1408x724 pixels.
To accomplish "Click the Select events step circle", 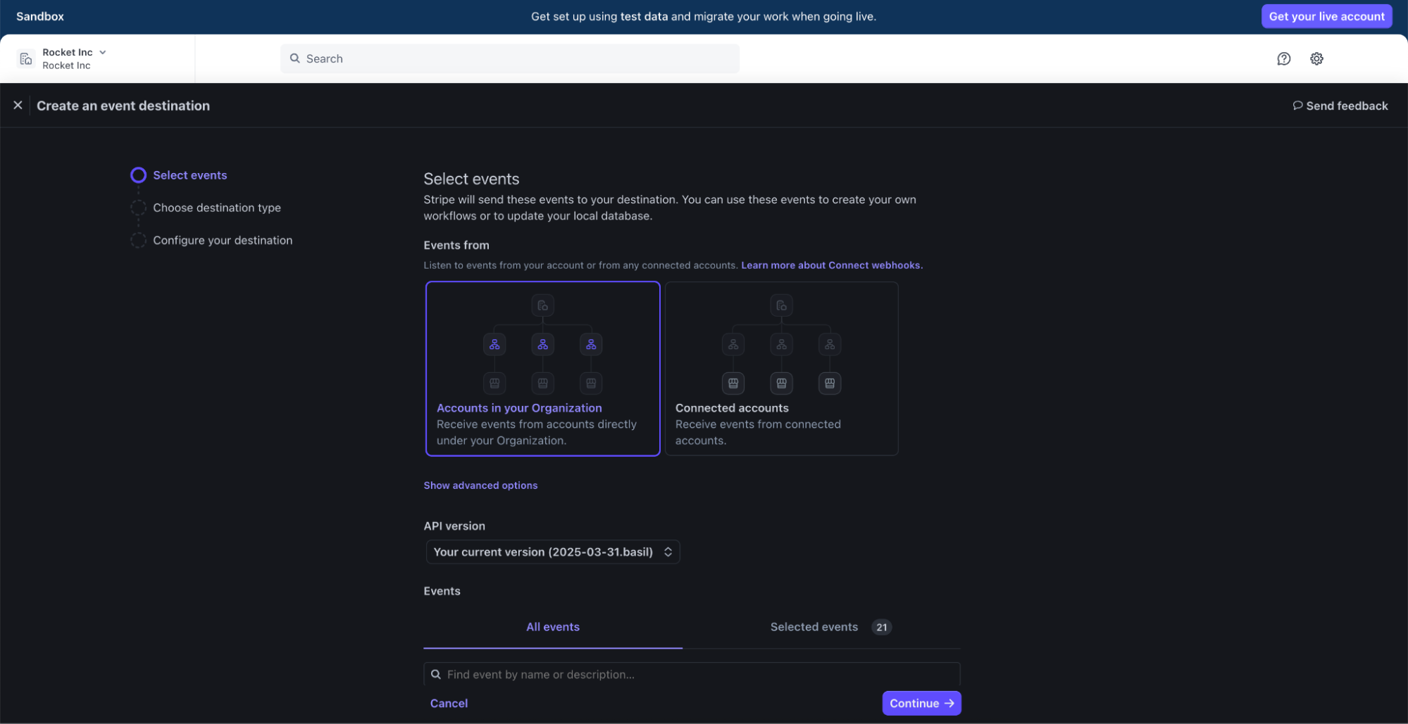I will [x=139, y=175].
